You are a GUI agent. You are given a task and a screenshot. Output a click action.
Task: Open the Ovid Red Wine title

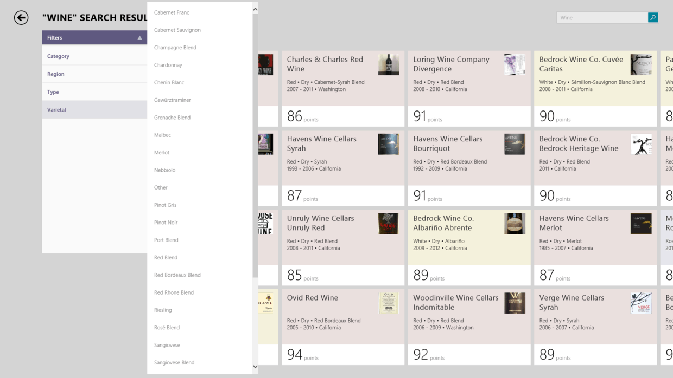[313, 298]
